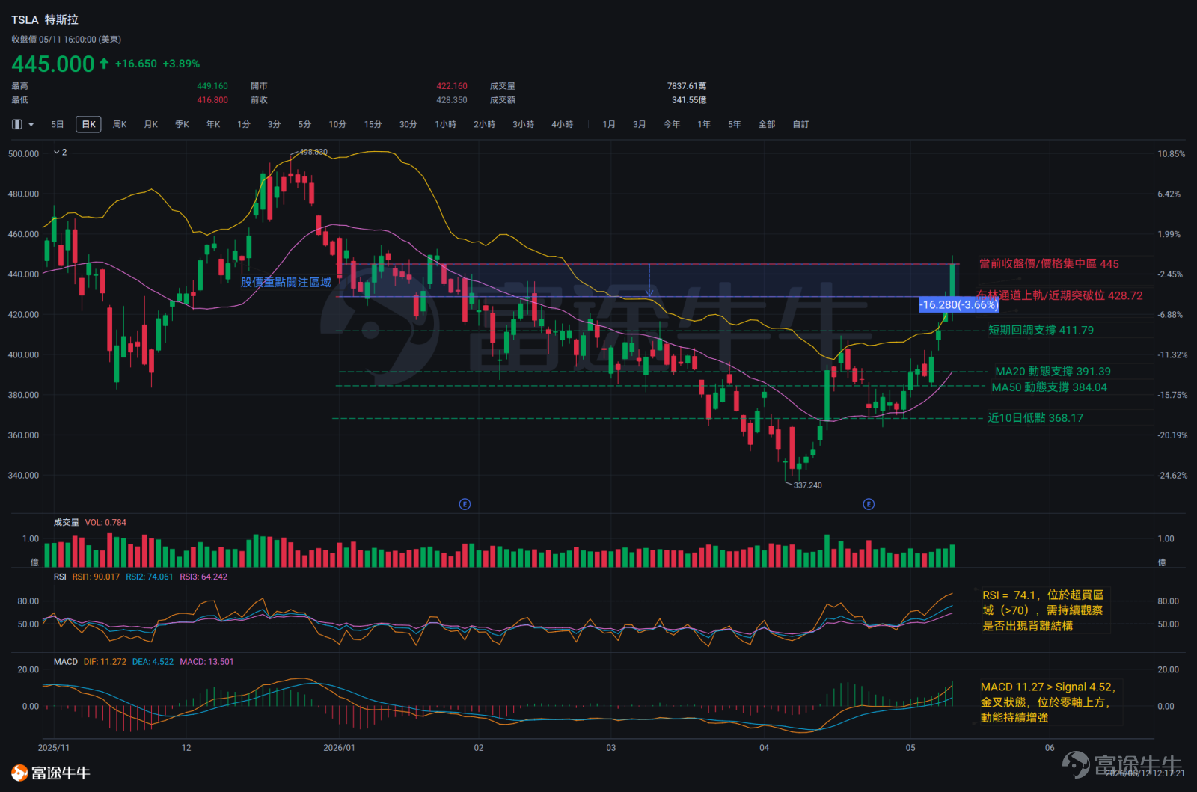Click the 2025/11 date axis label
Viewport: 1197px width, 792px height.
[54, 748]
